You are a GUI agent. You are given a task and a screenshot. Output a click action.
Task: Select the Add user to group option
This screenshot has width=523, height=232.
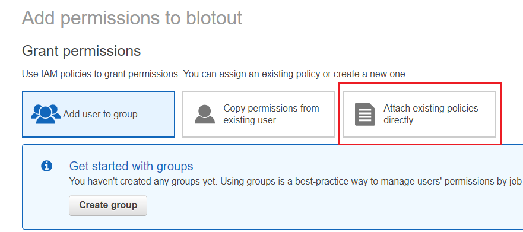pyautogui.click(x=99, y=114)
